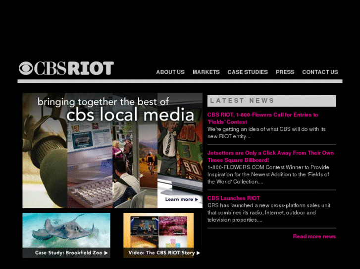Click Read more news link
Viewport: 360px width, 269px height.
tap(314, 236)
